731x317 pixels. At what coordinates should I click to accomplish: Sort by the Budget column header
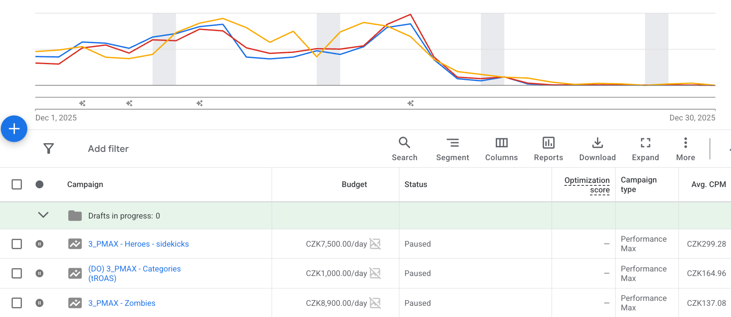point(354,185)
